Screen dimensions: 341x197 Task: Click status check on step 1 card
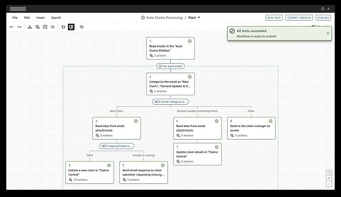[x=190, y=41]
